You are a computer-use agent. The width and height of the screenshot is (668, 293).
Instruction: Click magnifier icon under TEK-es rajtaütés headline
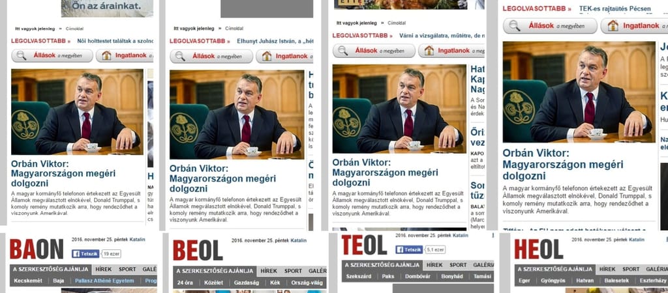(514, 26)
